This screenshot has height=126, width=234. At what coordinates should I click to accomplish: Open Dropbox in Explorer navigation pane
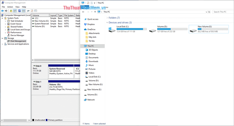91,24
